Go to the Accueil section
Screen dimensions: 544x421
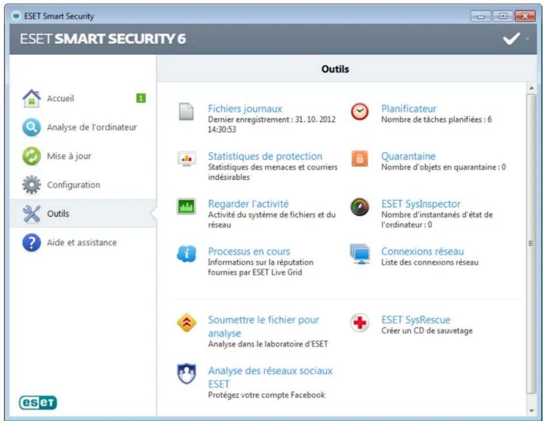(60, 98)
